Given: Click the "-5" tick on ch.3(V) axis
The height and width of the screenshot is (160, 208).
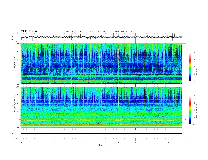Looking at the screenshot, I should (18, 138).
